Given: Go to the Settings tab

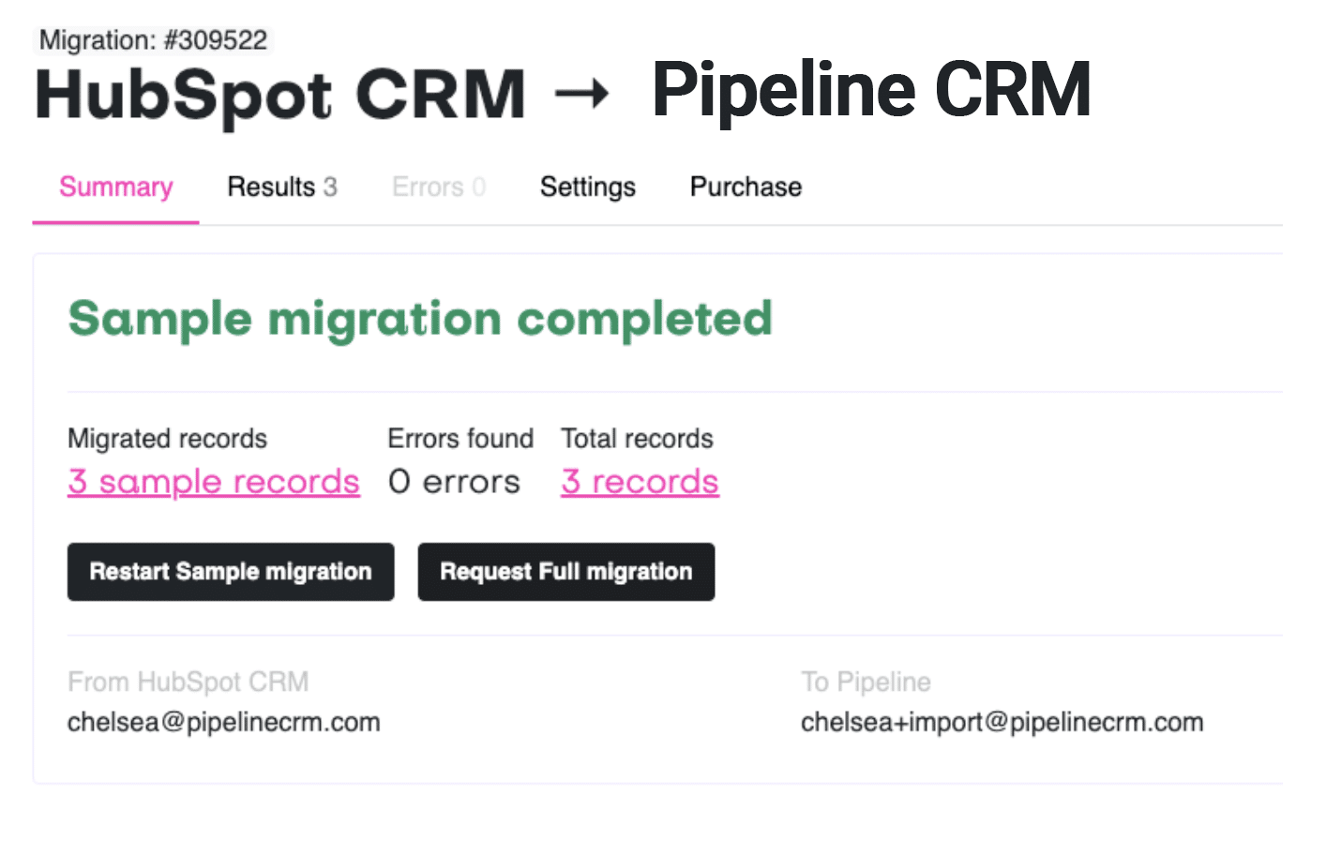Looking at the screenshot, I should [587, 187].
